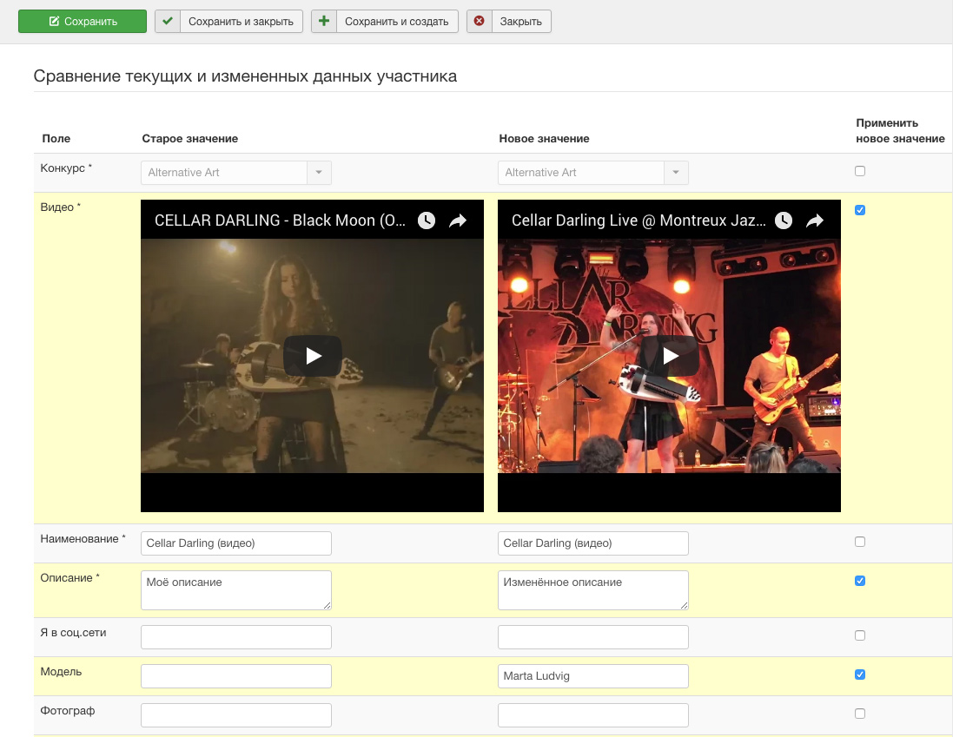
Task: Click the green Сохранить button
Action: coord(83,21)
